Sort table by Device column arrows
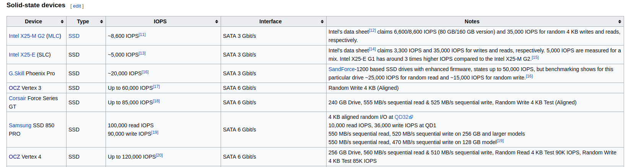The width and height of the screenshot is (626, 167). point(62,22)
